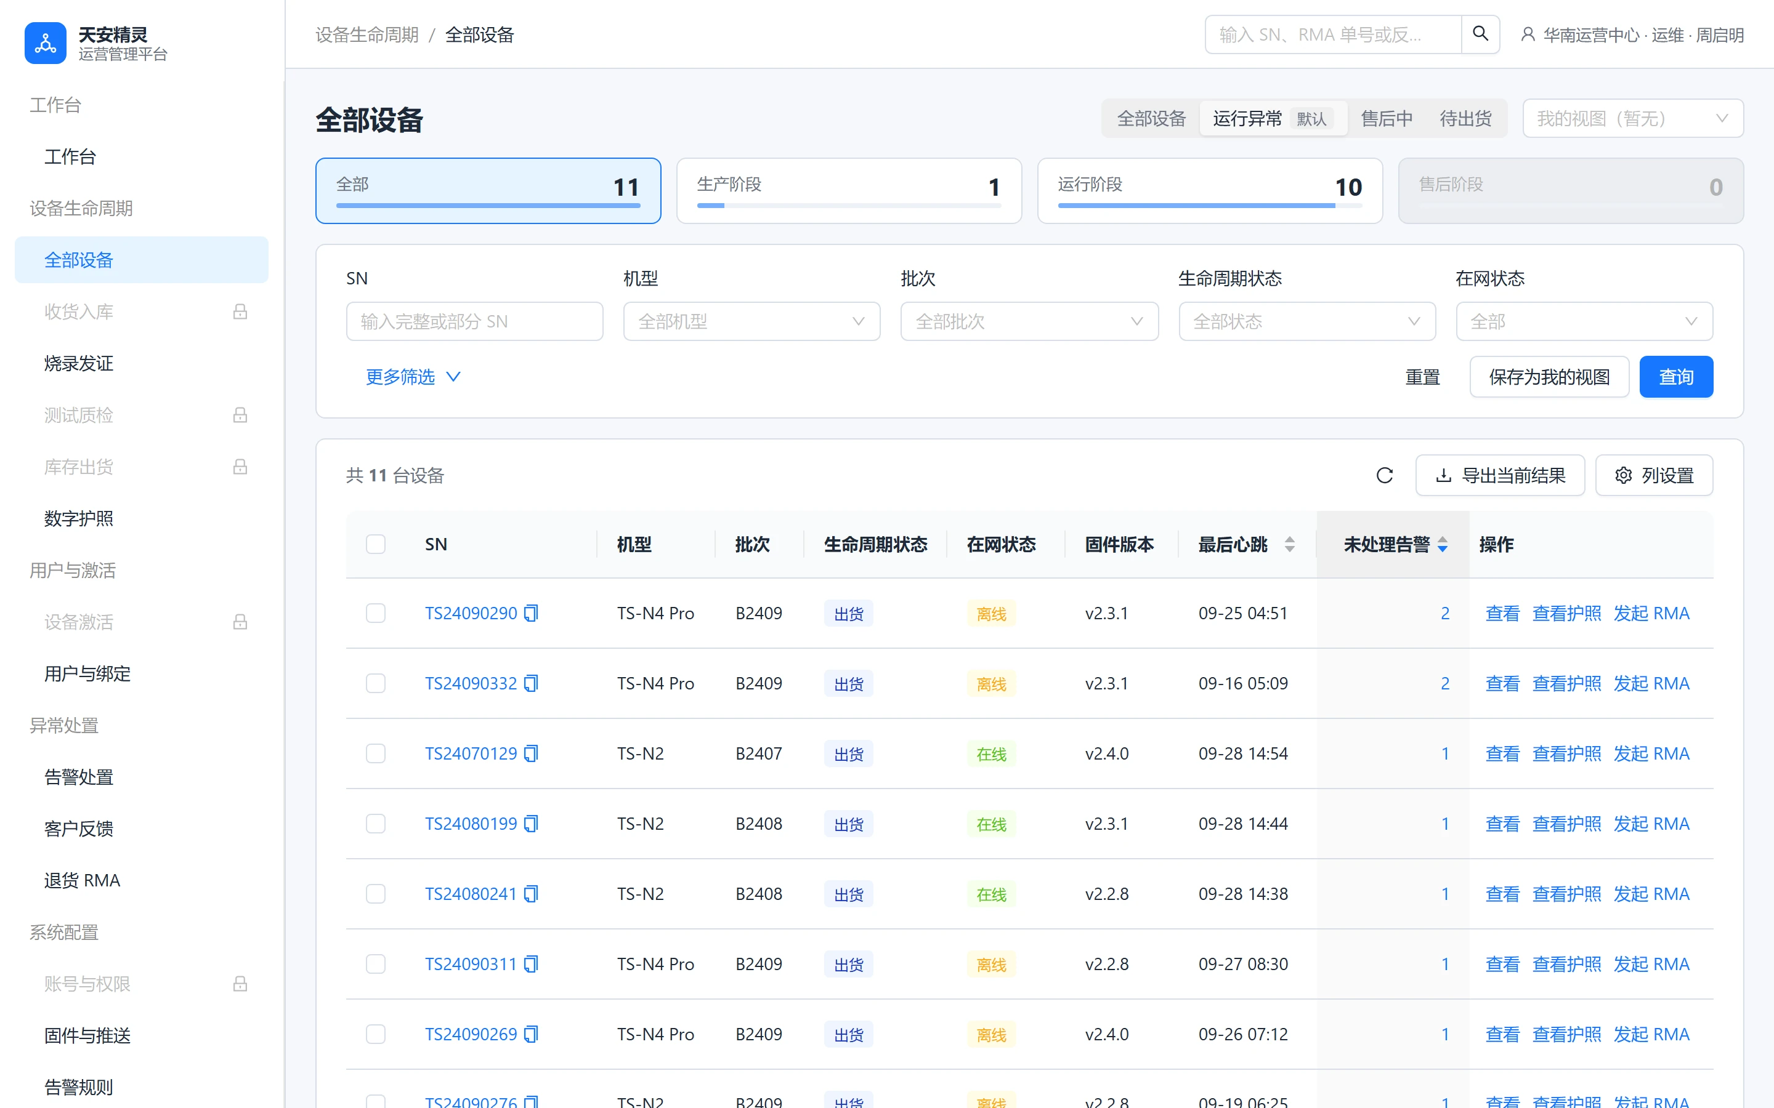Check the row checkbox for TS24080241

tap(376, 895)
